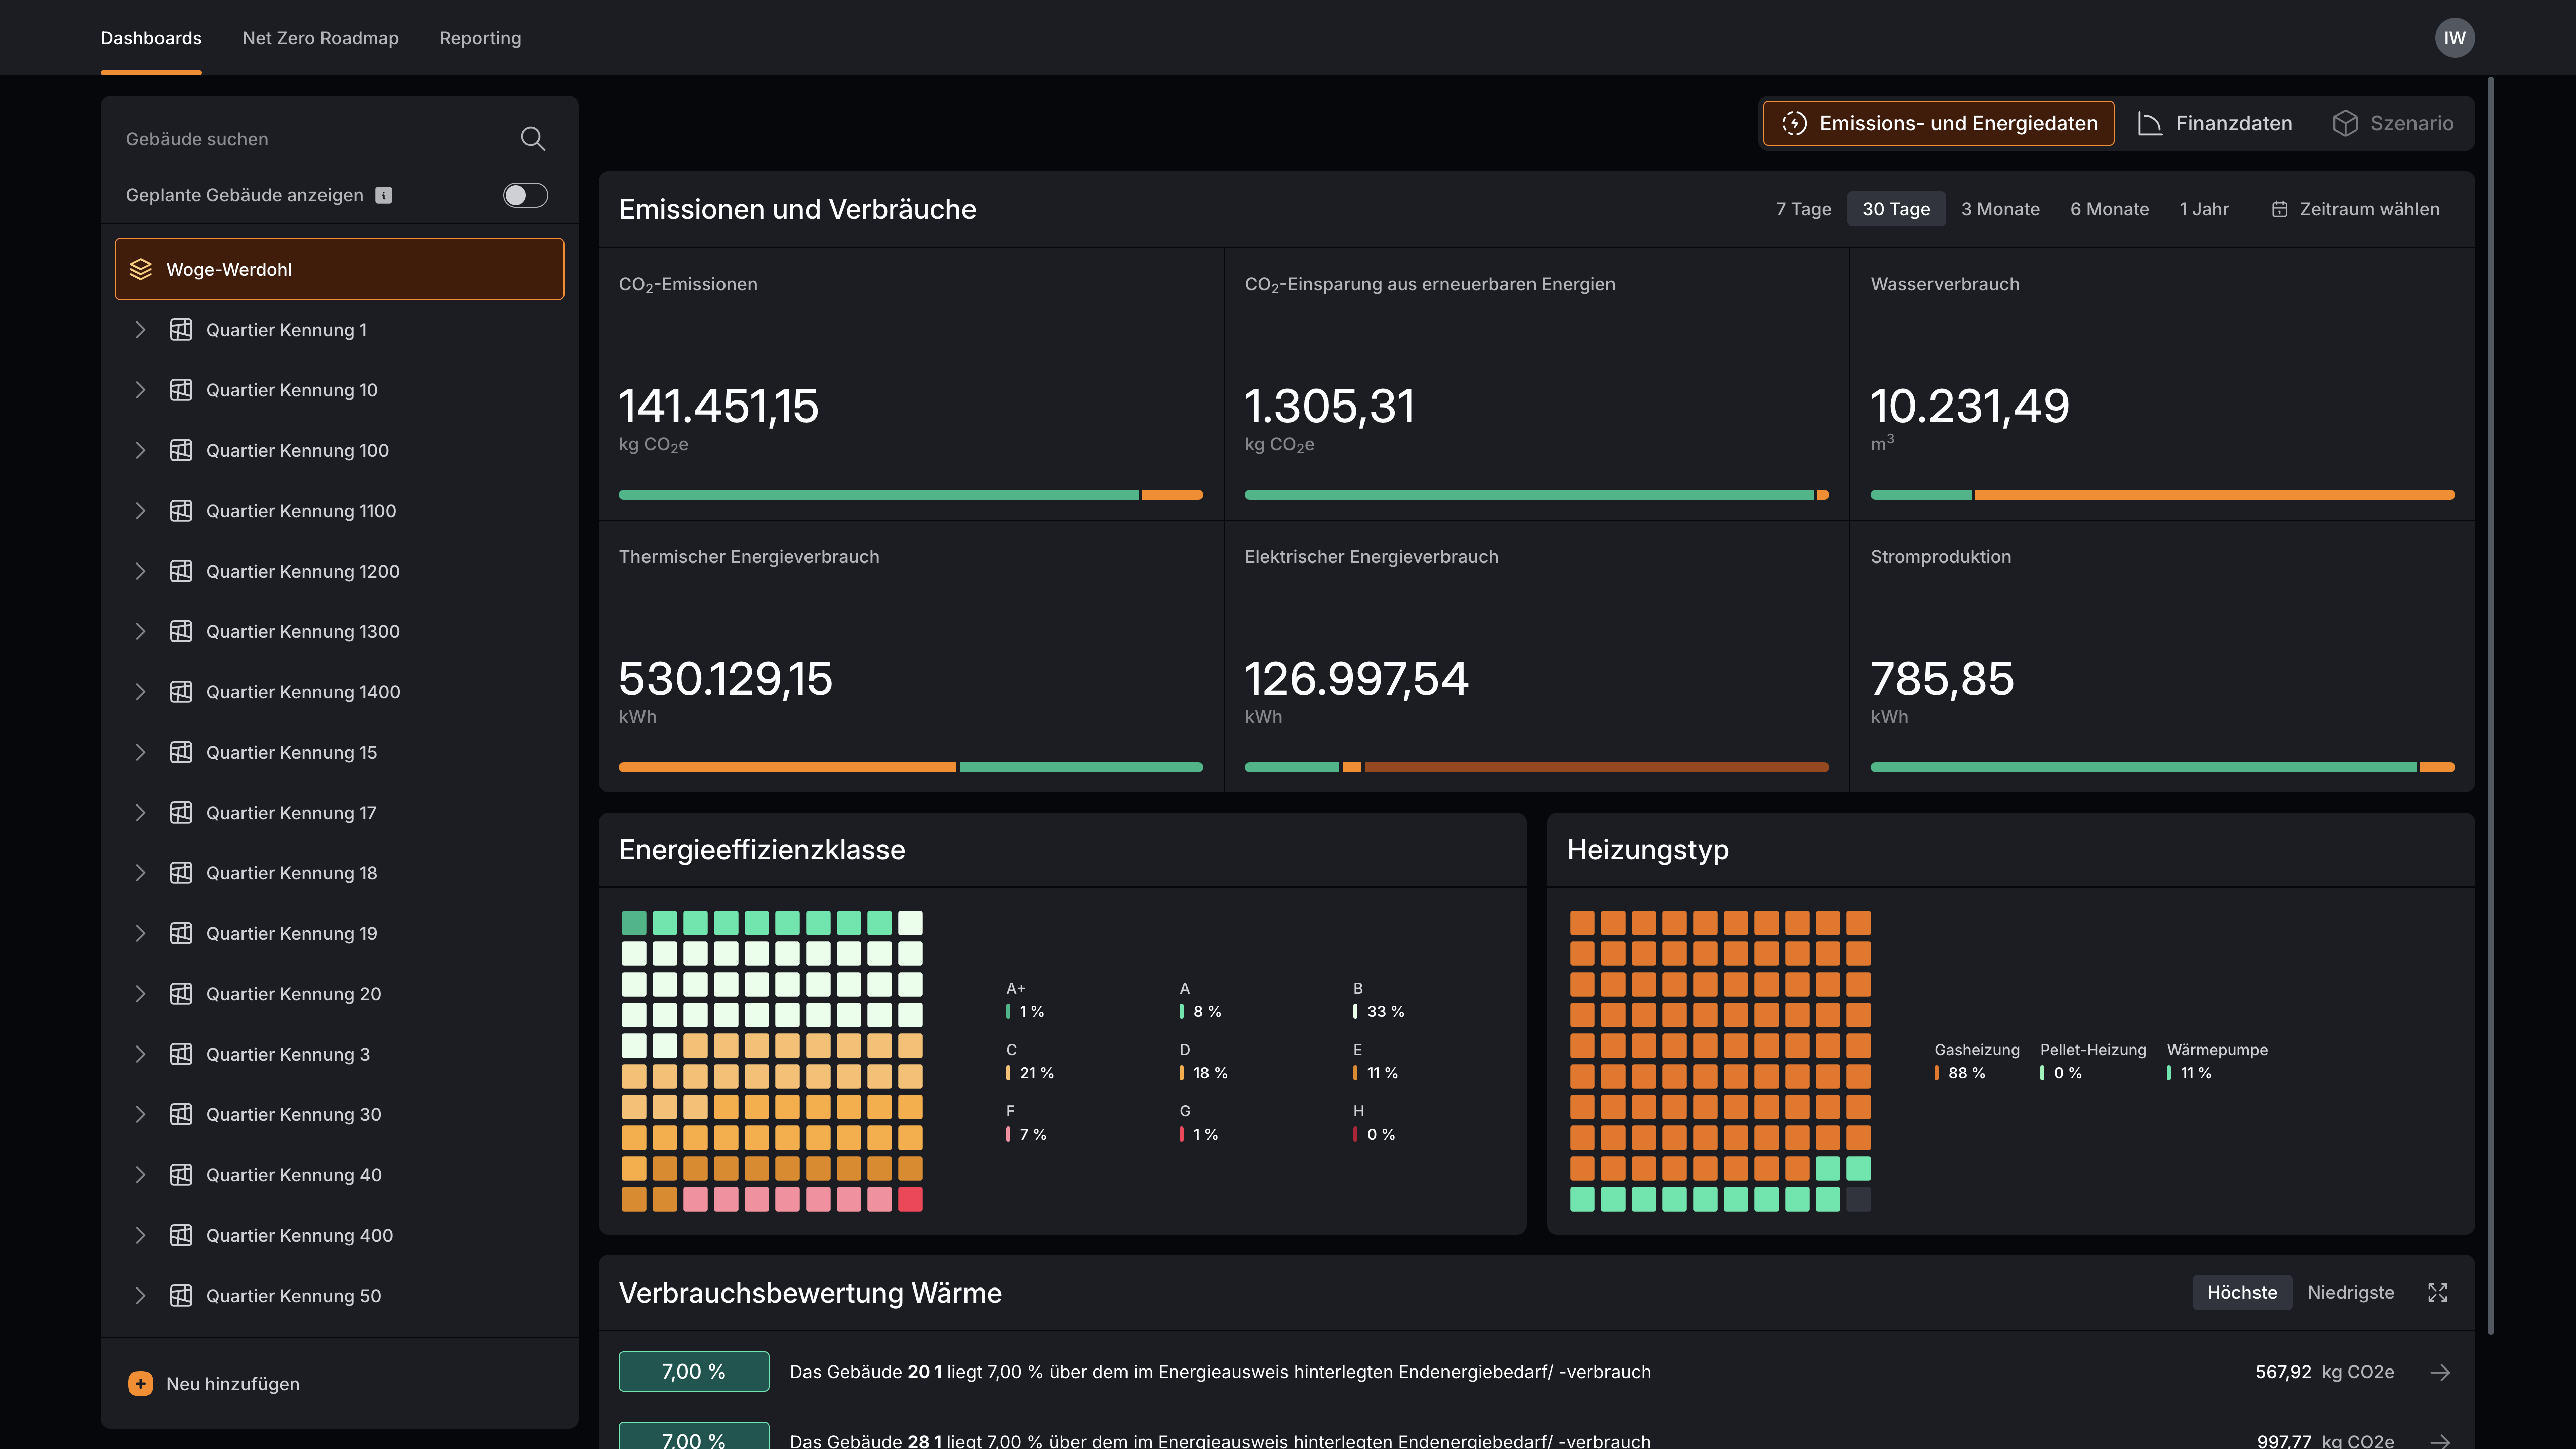This screenshot has height=1449, width=2576.
Task: Click arrow icon for Gebäude 20 1 row
Action: tap(2440, 1372)
